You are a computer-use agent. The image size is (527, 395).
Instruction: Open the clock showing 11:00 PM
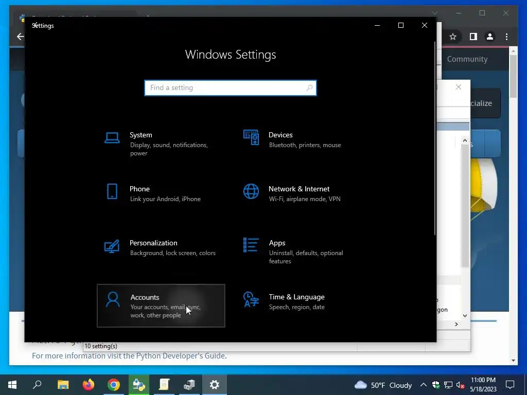pyautogui.click(x=483, y=385)
